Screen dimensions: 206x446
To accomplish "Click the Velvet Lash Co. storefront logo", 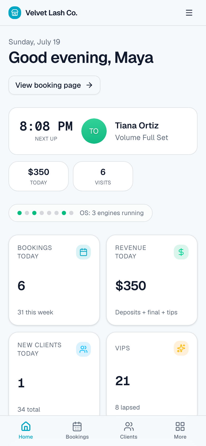I will point(15,13).
